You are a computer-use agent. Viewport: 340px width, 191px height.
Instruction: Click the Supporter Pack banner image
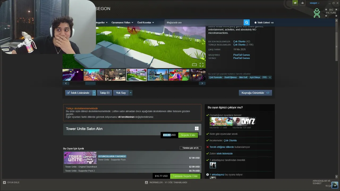click(80, 158)
